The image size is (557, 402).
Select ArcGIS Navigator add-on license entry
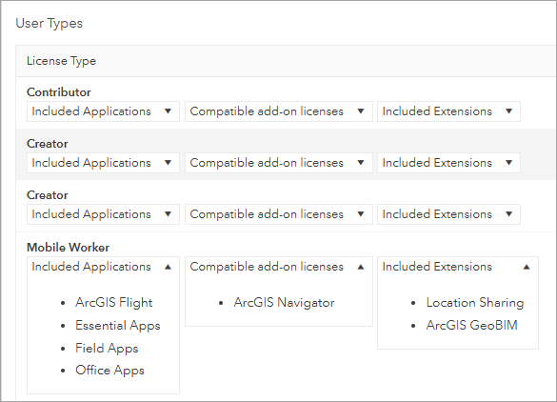click(284, 303)
